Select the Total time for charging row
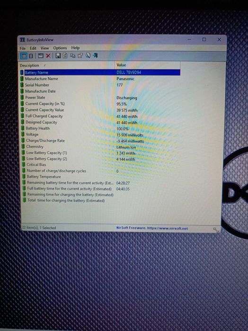 click(100, 200)
